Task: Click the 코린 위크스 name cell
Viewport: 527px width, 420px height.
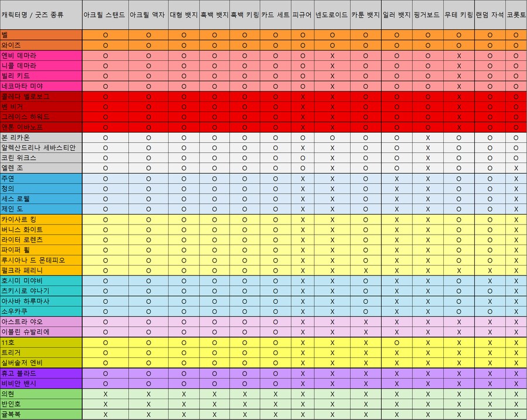Action: point(41,158)
